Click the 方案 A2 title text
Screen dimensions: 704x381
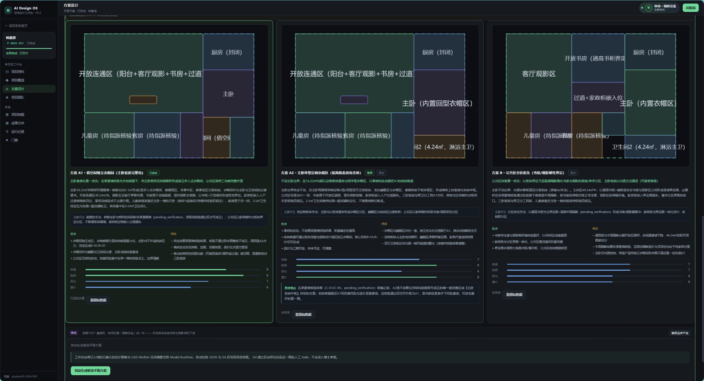pyautogui.click(x=321, y=173)
